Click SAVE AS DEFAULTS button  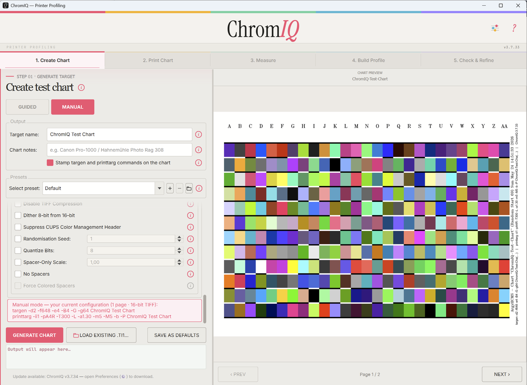(x=177, y=335)
